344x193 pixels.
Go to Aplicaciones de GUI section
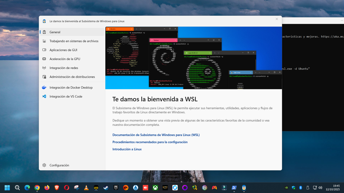(72, 50)
